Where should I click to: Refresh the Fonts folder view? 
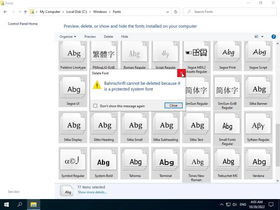(x=176, y=12)
